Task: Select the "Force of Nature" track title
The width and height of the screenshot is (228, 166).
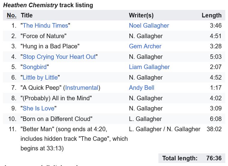Action: [43, 36]
